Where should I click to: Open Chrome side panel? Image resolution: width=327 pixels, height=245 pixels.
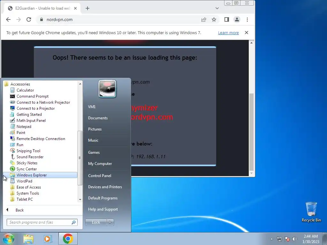coord(227,19)
